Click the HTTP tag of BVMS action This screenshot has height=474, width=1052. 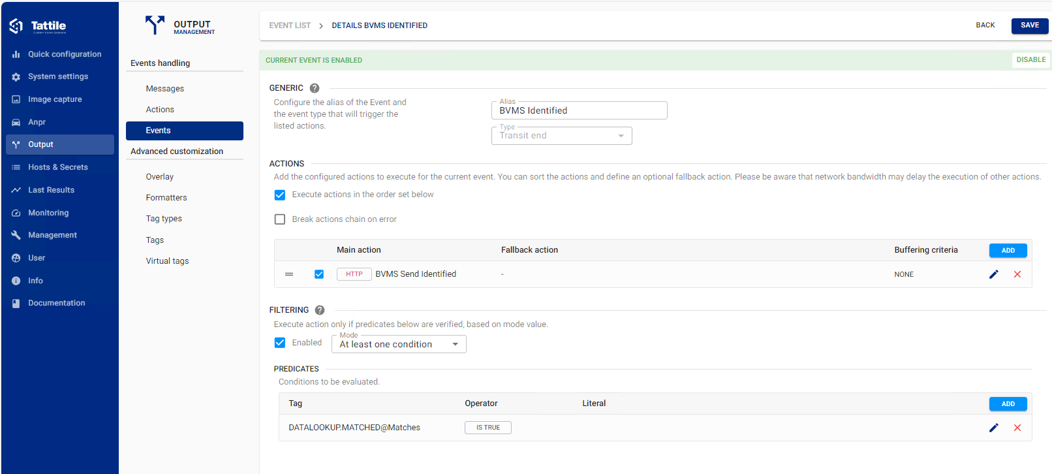coord(354,274)
